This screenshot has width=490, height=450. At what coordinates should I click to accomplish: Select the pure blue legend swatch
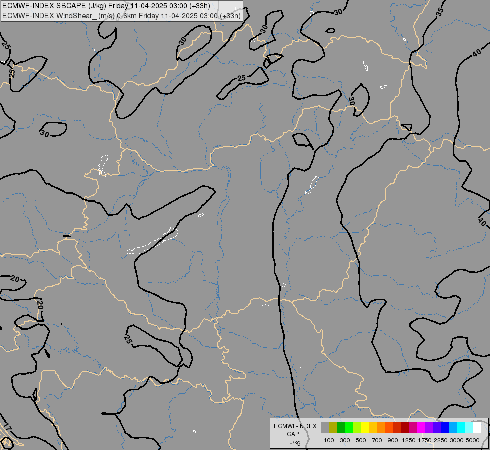tap(445, 428)
